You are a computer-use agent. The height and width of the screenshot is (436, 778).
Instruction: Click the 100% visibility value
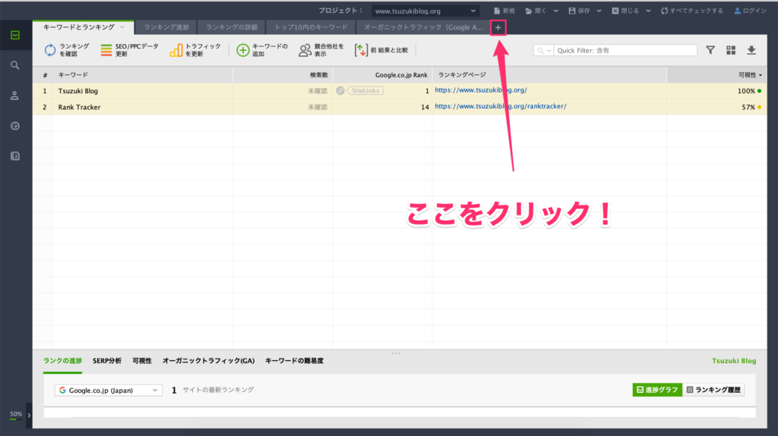coord(746,91)
